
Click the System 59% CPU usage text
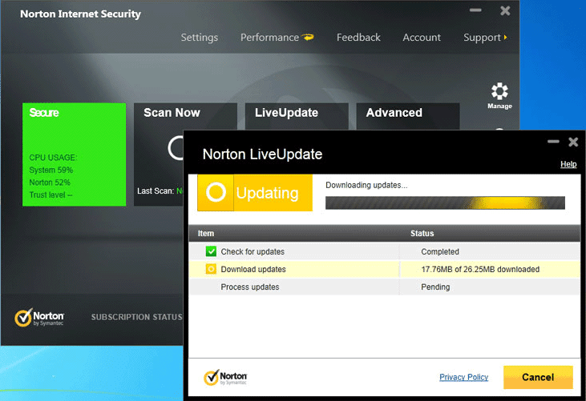pyautogui.click(x=51, y=170)
